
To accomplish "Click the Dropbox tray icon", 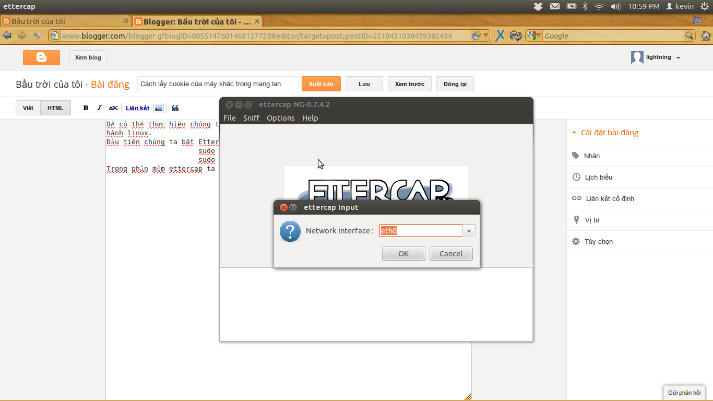I will pos(538,6).
